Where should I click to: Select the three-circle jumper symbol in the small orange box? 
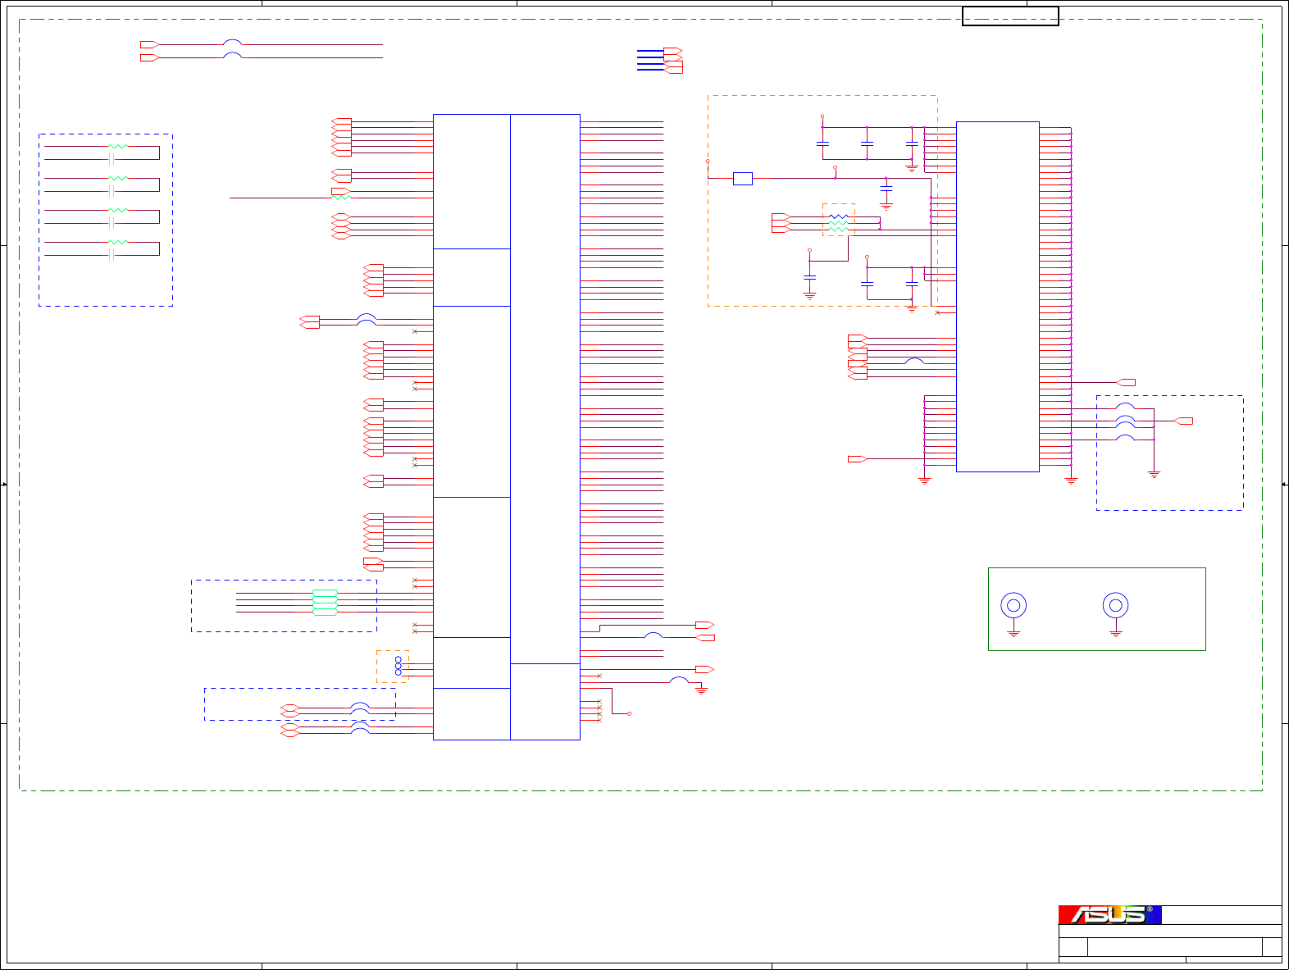pos(399,666)
